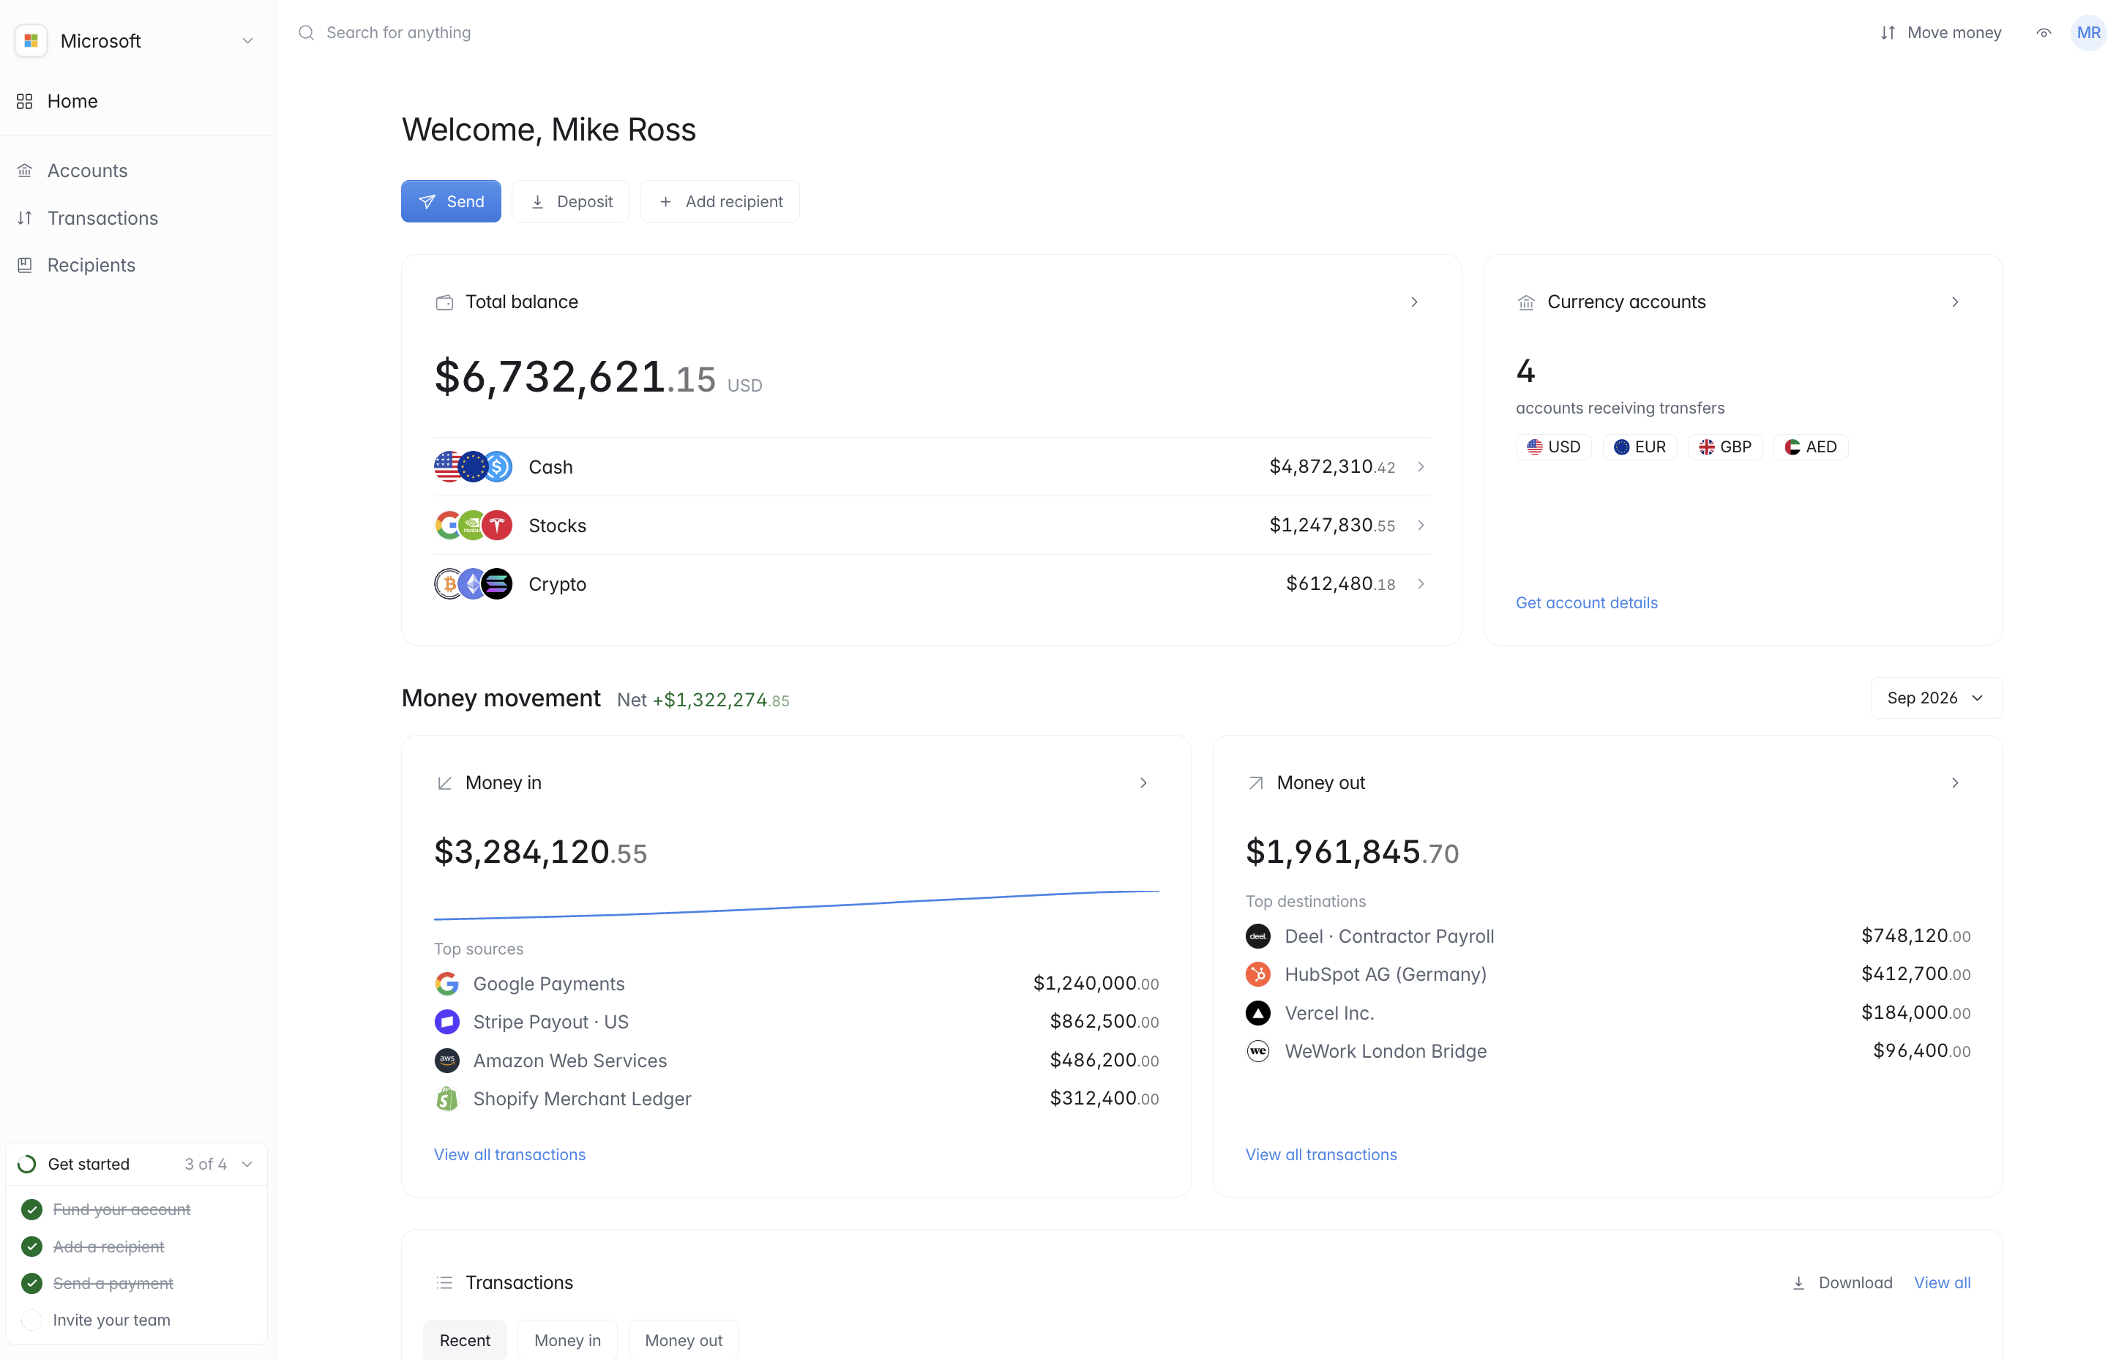Open Currency accounts details chevron

point(1955,302)
